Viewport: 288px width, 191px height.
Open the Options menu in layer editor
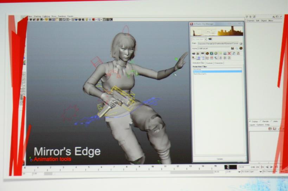point(260,125)
